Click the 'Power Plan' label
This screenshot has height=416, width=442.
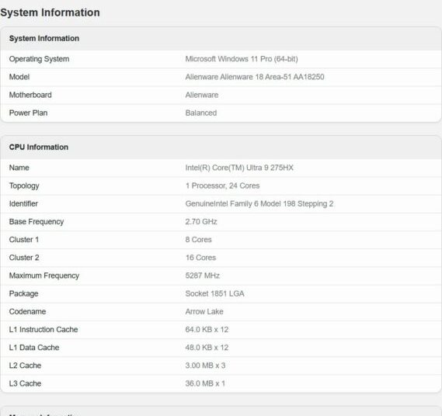(28, 113)
